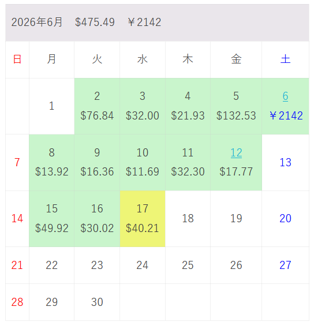
Task: Select the day 3 cell with $32.00
Action: pos(143,106)
